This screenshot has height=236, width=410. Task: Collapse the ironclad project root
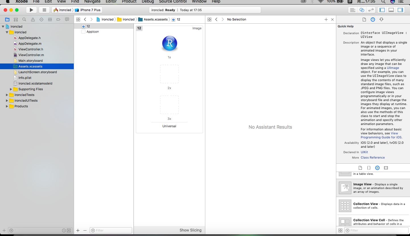point(3,26)
